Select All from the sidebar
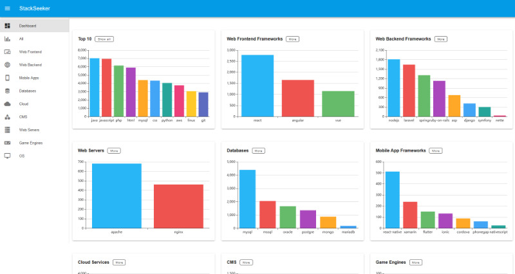Image resolution: width=515 pixels, height=274 pixels. [x=35, y=39]
